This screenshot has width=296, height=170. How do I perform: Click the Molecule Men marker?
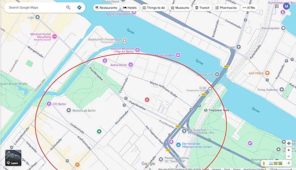pyautogui.click(x=178, y=55)
